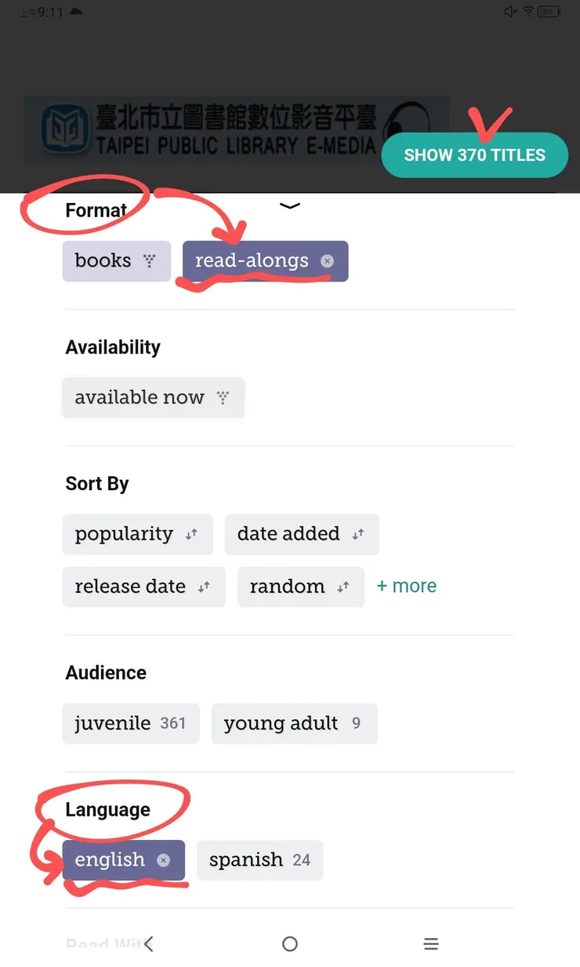Tap random sort arrows icon
The image size is (580, 967).
343,587
